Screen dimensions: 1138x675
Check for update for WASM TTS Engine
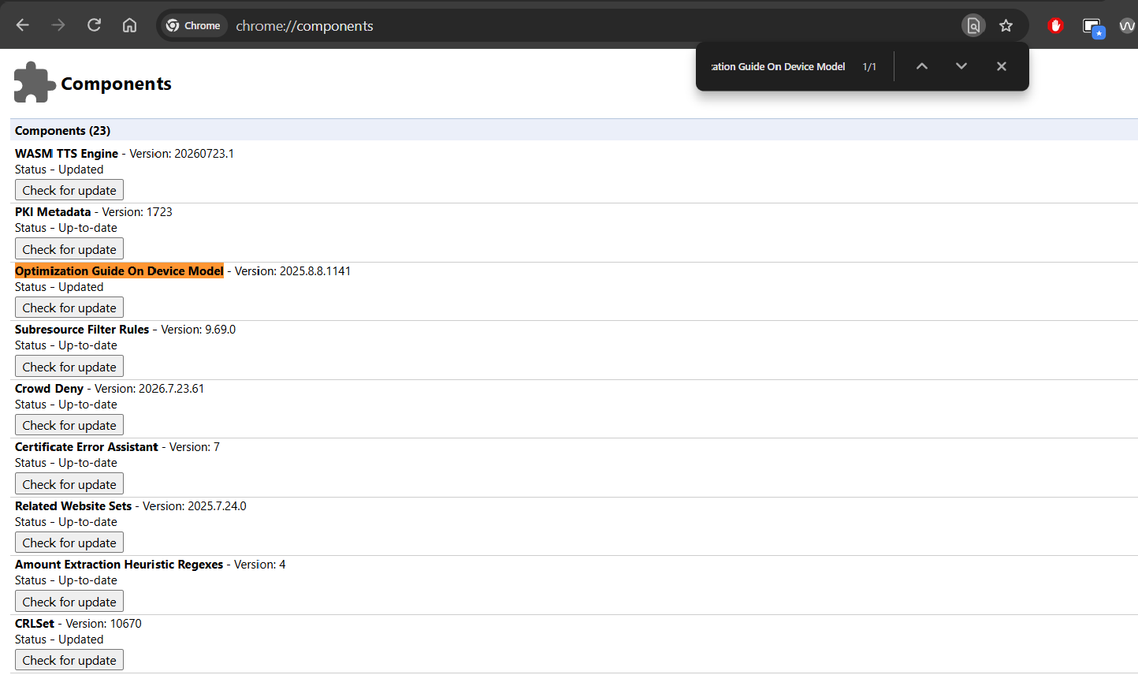tap(69, 190)
